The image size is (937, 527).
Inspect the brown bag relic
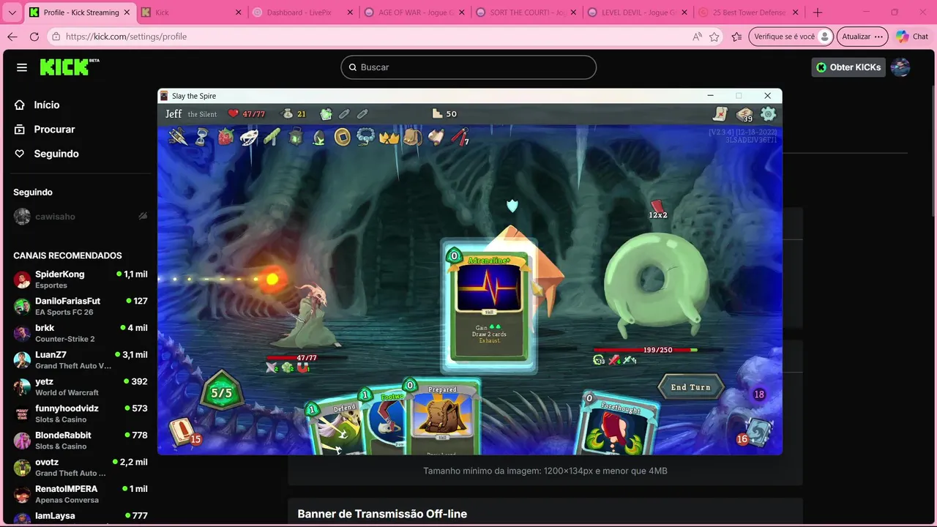[413, 137]
